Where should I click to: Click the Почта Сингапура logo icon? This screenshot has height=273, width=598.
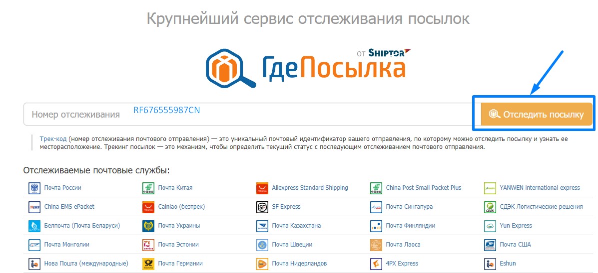pos(376,207)
